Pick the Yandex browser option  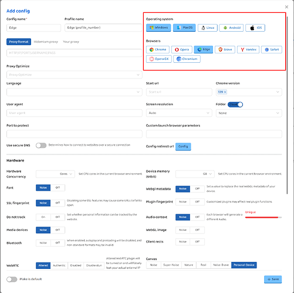coord(248,49)
